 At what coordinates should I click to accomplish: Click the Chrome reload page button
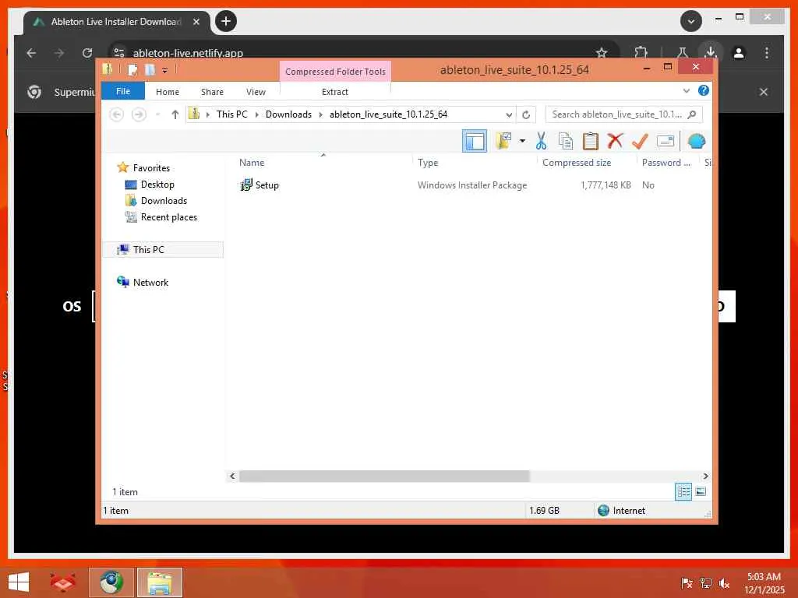coord(87,53)
